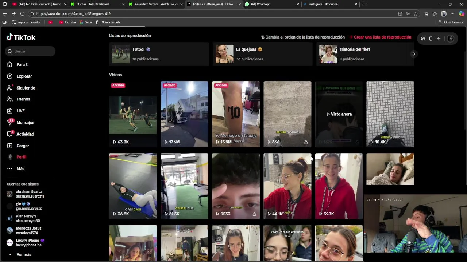Go back in browser
Image resolution: width=467 pixels, height=262 pixels.
(5, 13)
